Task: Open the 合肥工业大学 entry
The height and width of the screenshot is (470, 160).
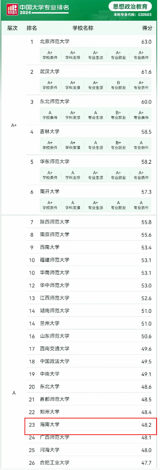Action: pos(55,463)
